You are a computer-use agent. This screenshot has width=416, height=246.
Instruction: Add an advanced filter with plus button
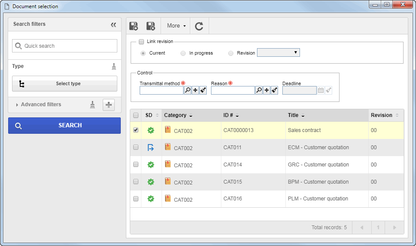(x=108, y=105)
